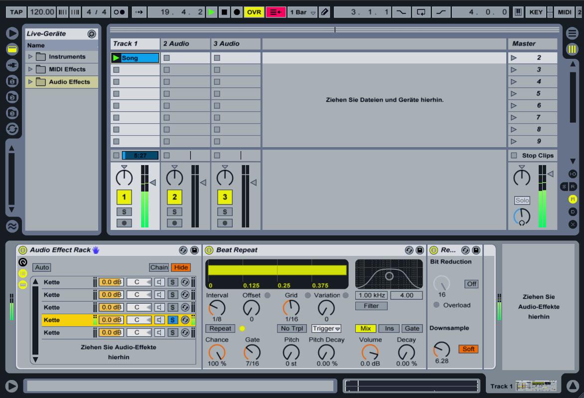Select the Mix output mode
The height and width of the screenshot is (398, 584).
(x=366, y=328)
